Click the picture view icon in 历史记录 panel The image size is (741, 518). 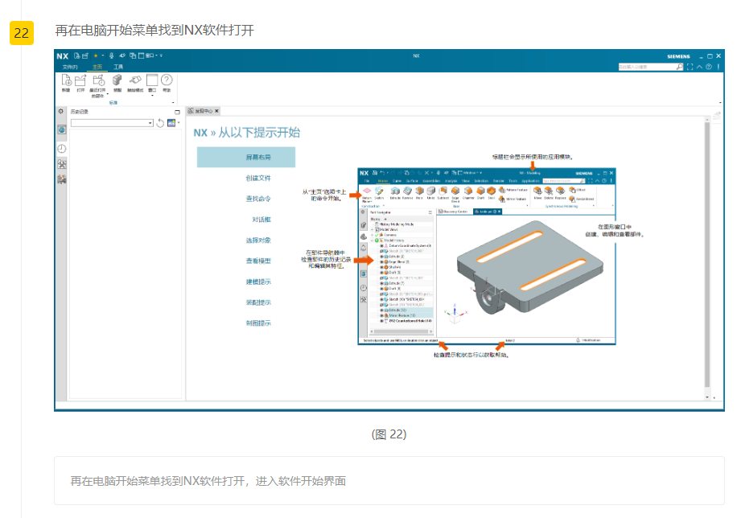[171, 123]
